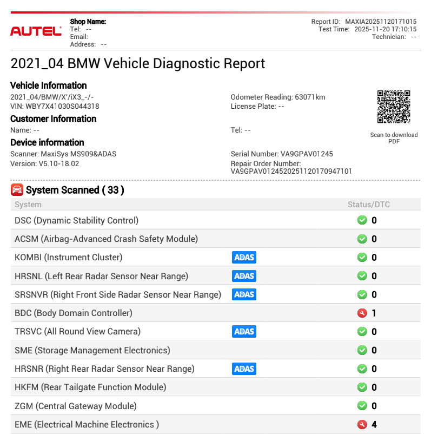Click the ADAS badge on KOMBI row
431x434 pixels.
coord(244,258)
